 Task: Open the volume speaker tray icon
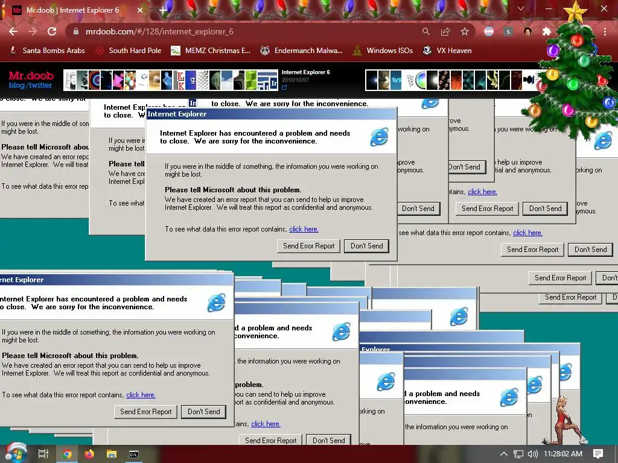[x=532, y=454]
